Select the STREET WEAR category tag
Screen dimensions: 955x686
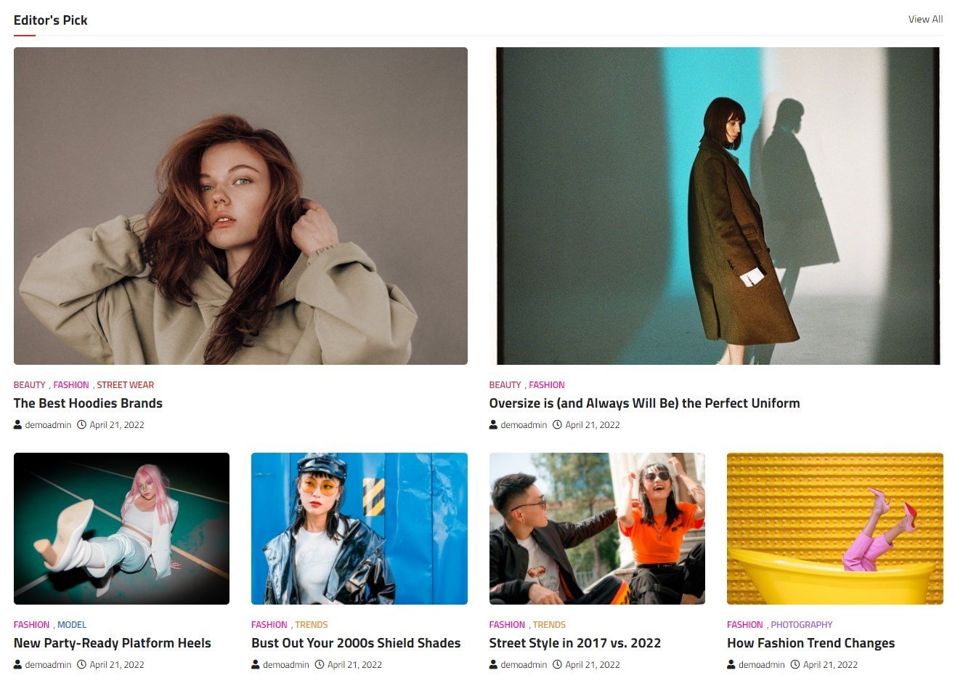point(126,385)
